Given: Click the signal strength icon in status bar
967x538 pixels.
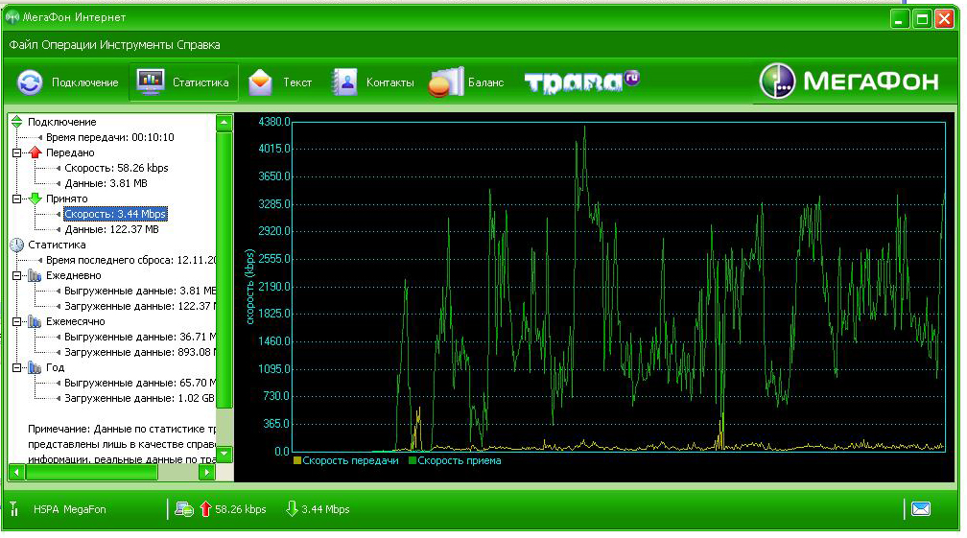Looking at the screenshot, I should click(13, 509).
